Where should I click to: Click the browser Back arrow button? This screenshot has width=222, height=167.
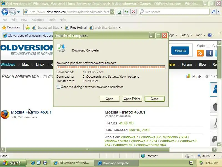click(5, 12)
